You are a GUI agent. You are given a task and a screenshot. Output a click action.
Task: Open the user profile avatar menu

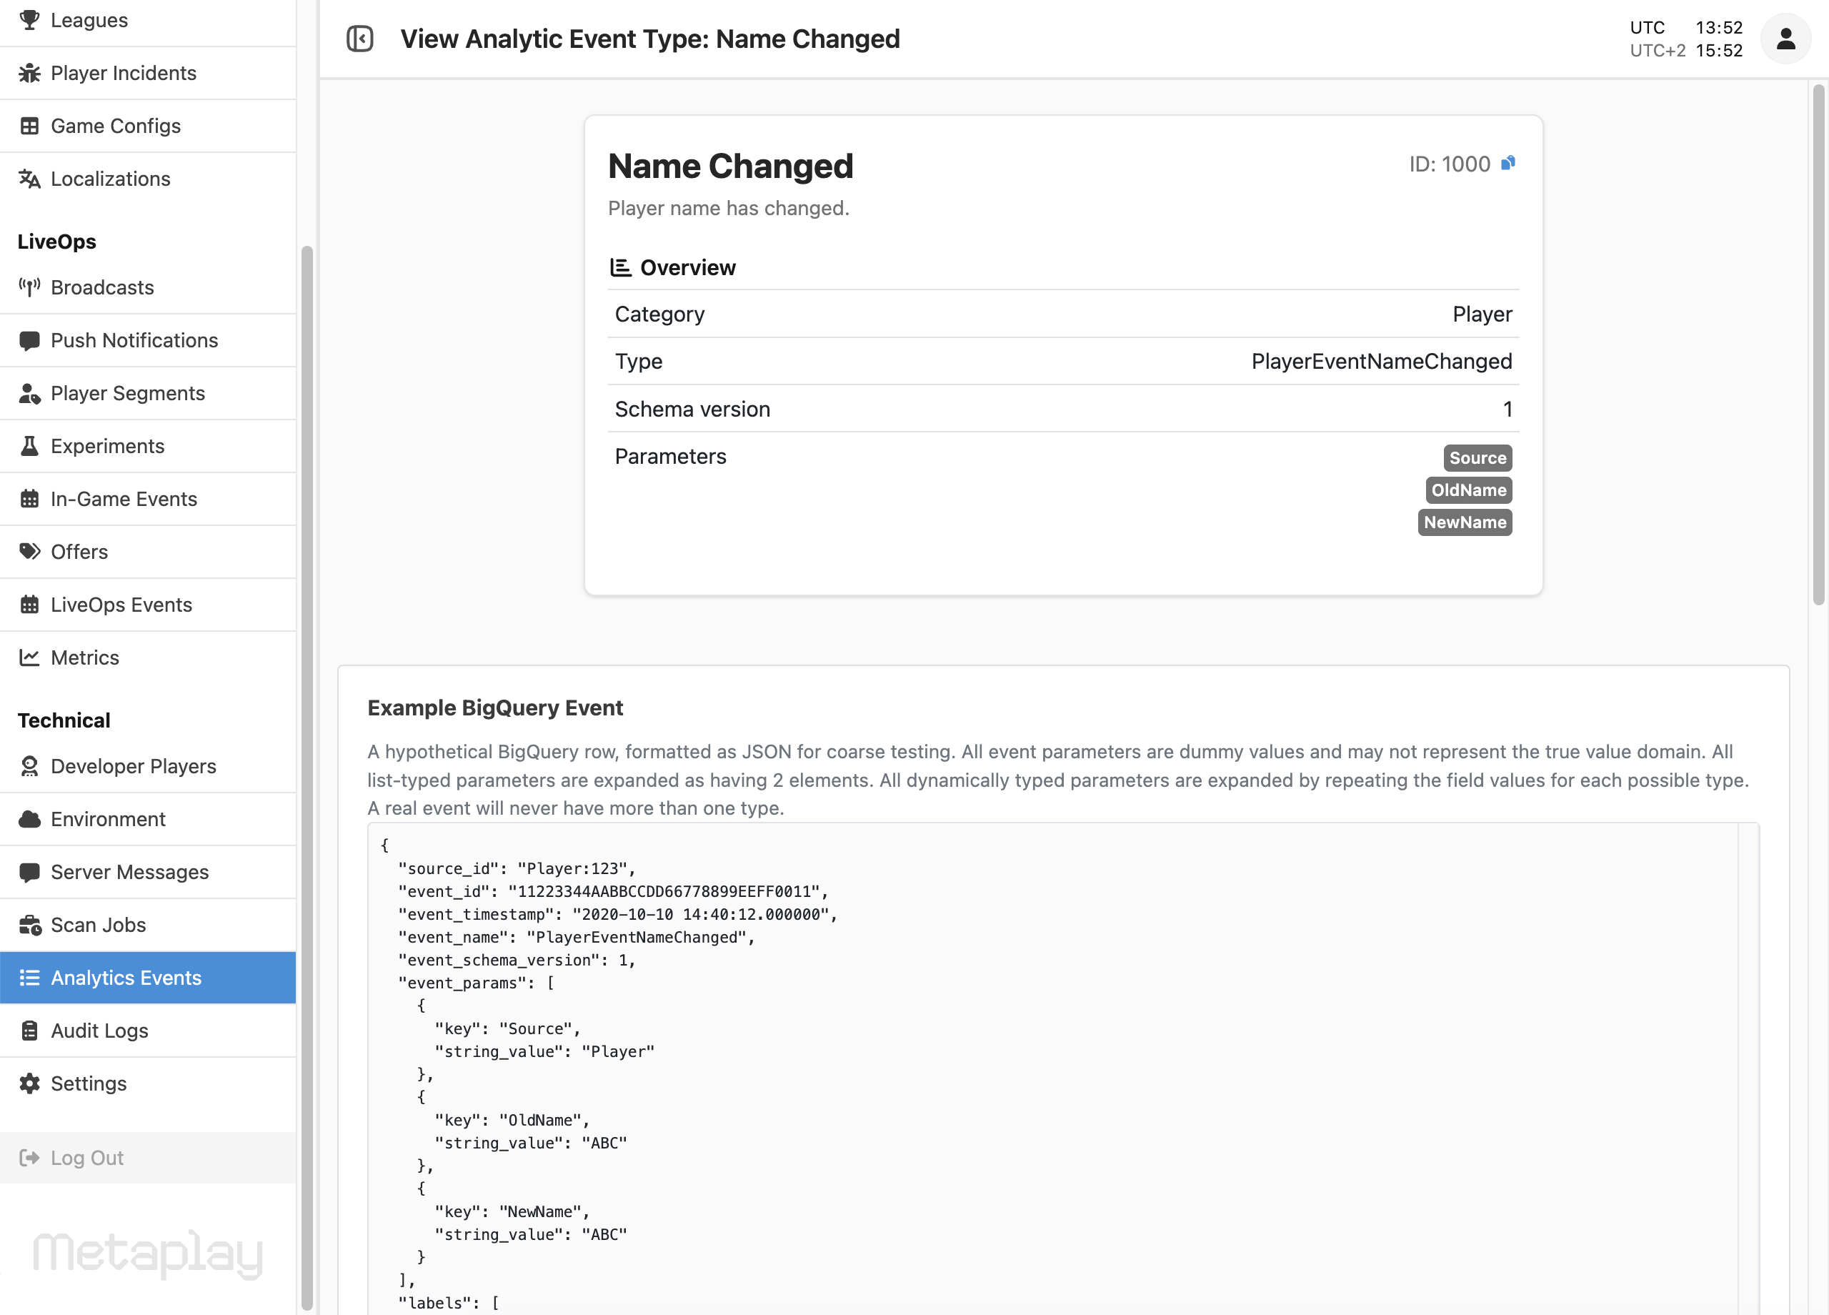1785,38
